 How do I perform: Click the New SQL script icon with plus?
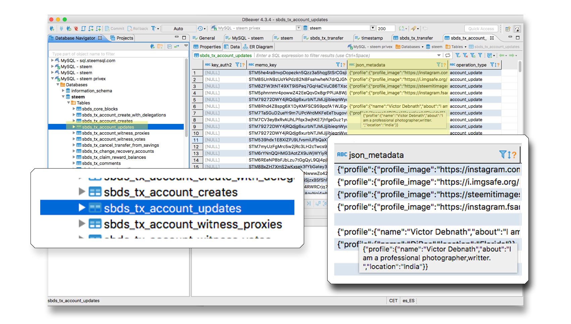98,29
